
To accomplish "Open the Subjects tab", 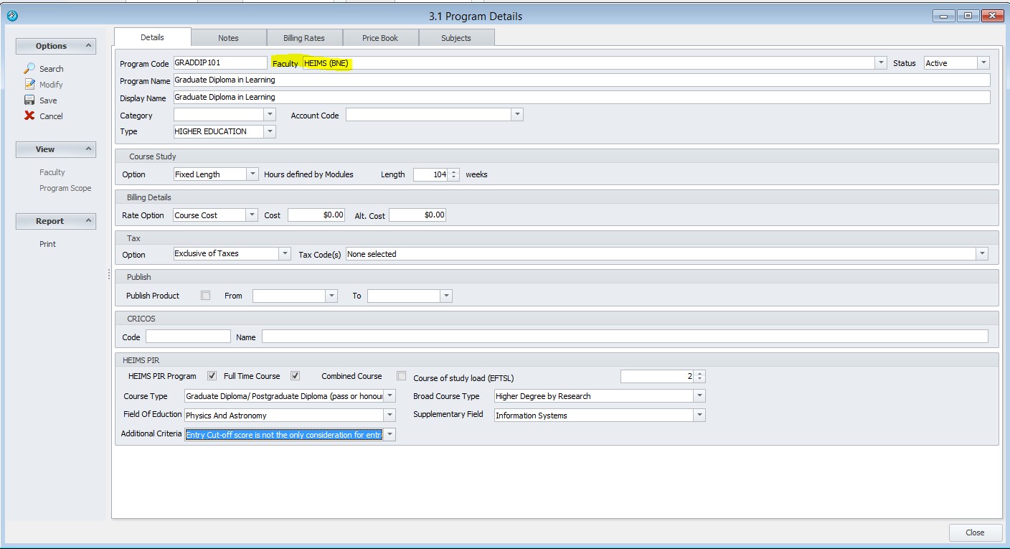I will click(x=456, y=38).
